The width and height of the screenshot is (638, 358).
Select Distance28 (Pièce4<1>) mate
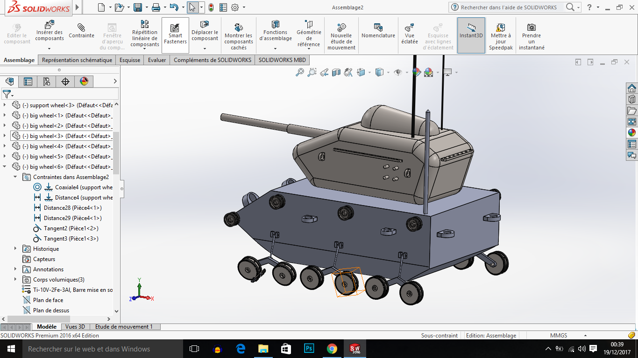(x=72, y=208)
